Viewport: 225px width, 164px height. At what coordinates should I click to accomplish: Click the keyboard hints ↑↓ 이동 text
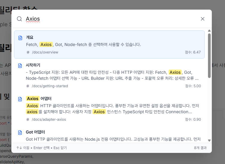(x=23, y=148)
